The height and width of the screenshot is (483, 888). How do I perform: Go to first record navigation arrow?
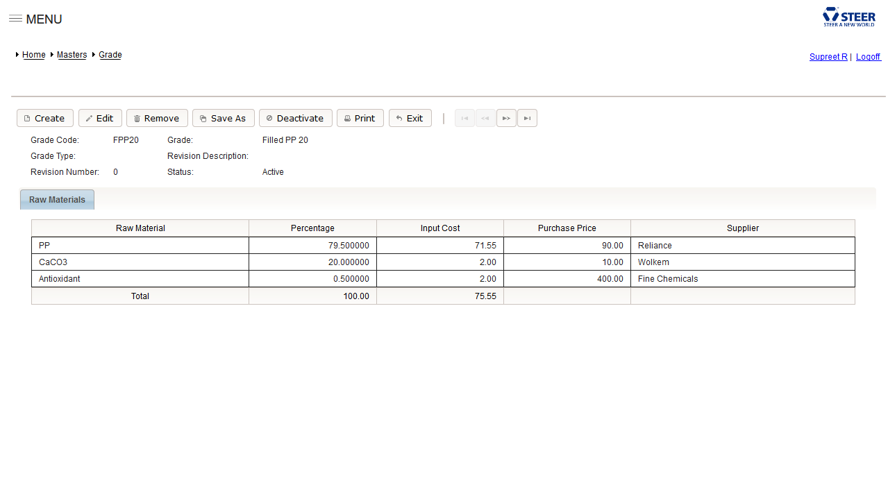pos(464,119)
